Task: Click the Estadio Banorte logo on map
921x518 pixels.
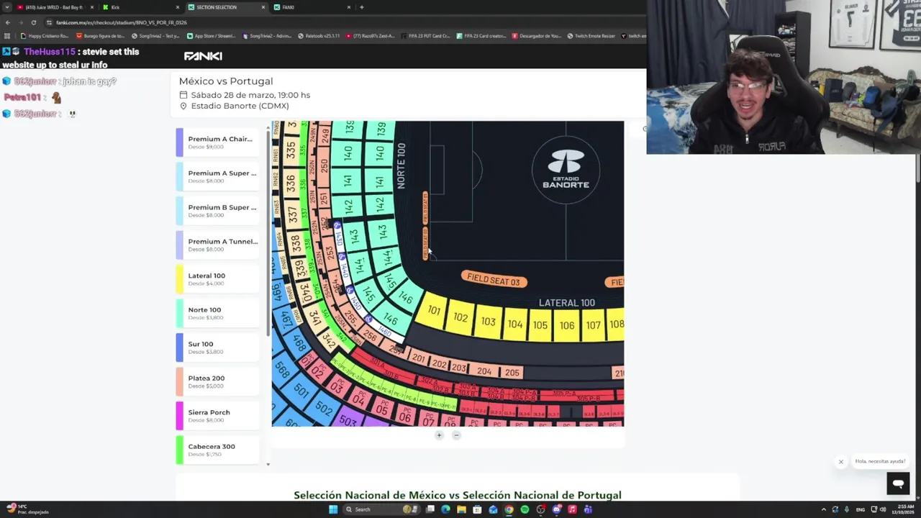Action: pyautogui.click(x=566, y=170)
